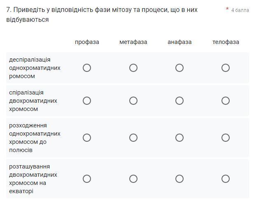Screen dimensions: 254x210
Task: Click the "4 балла" points label
Action: click(x=240, y=10)
